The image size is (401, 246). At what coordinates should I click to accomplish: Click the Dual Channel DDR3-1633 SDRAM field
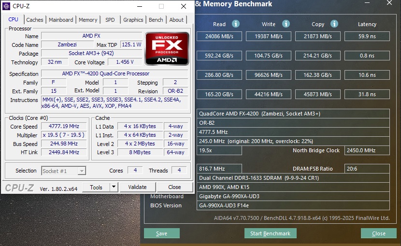(x=293, y=178)
